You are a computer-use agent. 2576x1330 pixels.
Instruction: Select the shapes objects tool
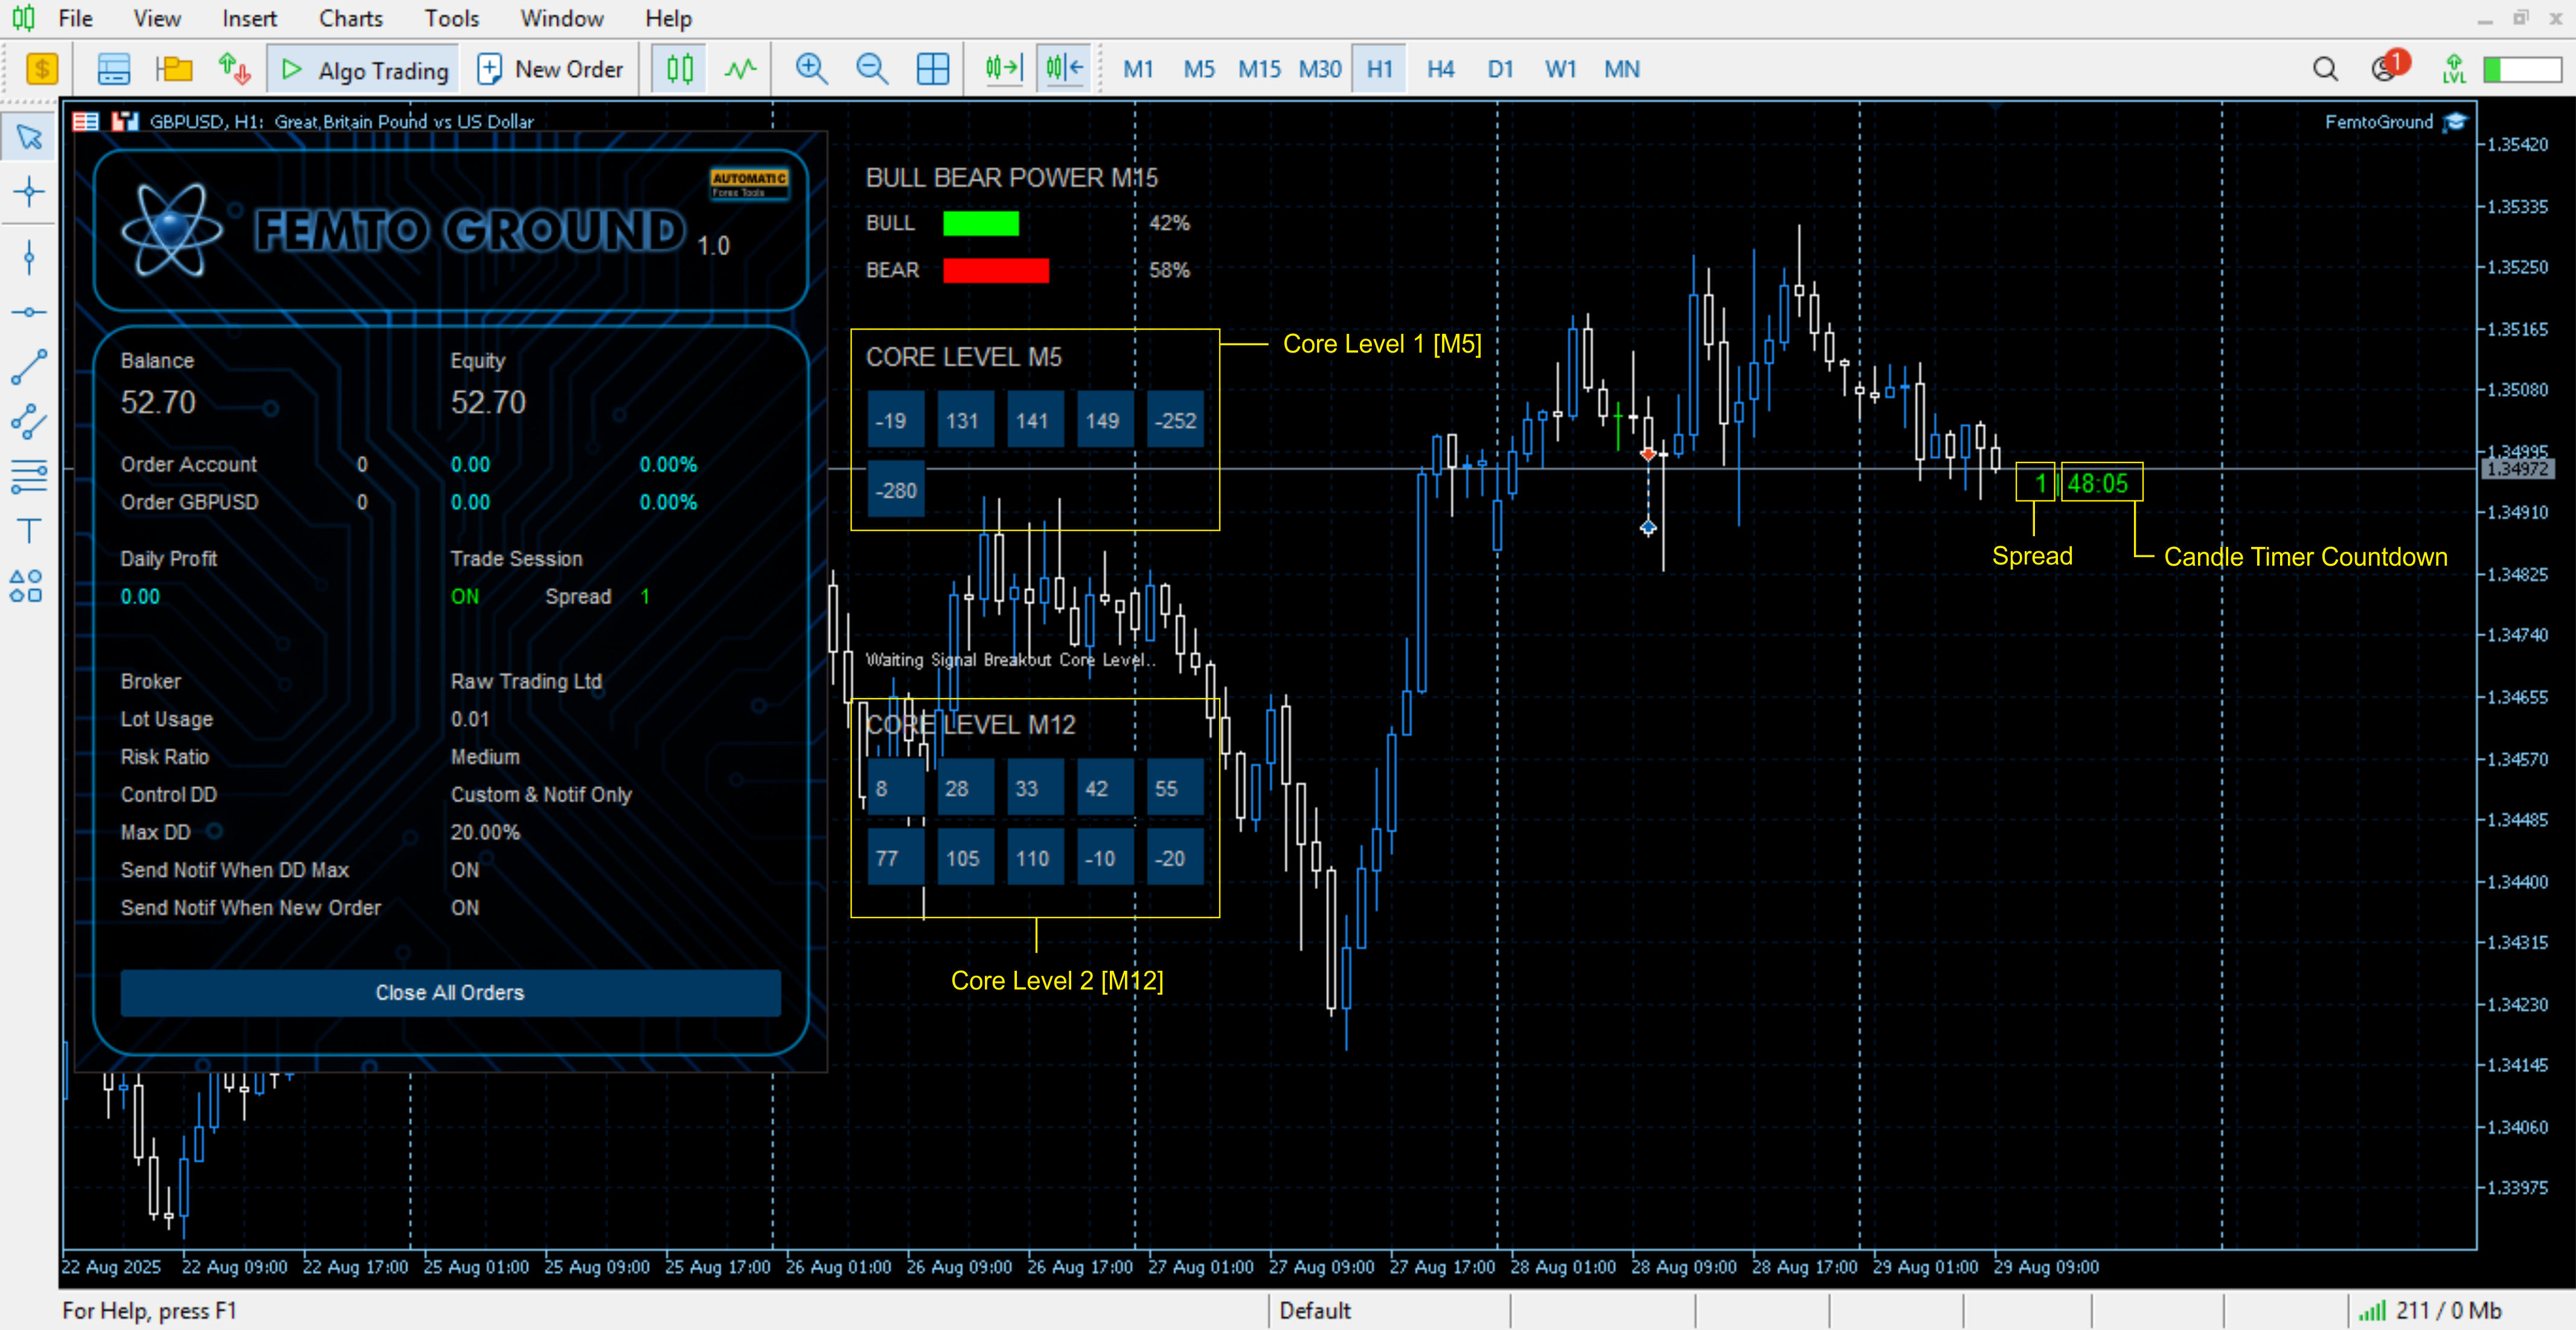27,586
